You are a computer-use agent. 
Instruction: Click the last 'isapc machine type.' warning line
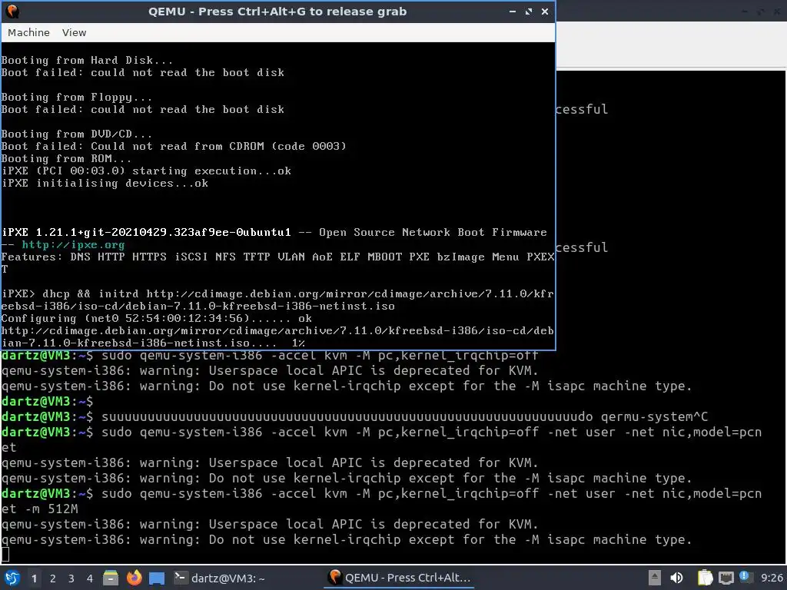tap(347, 540)
